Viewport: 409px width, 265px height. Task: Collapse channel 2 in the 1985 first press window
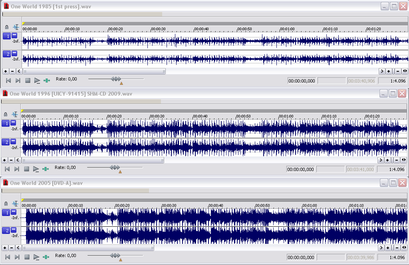(14, 53)
